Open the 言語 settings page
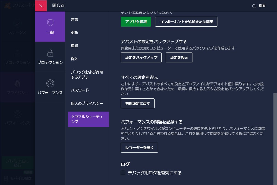This screenshot has height=185, width=277. [x=74, y=19]
